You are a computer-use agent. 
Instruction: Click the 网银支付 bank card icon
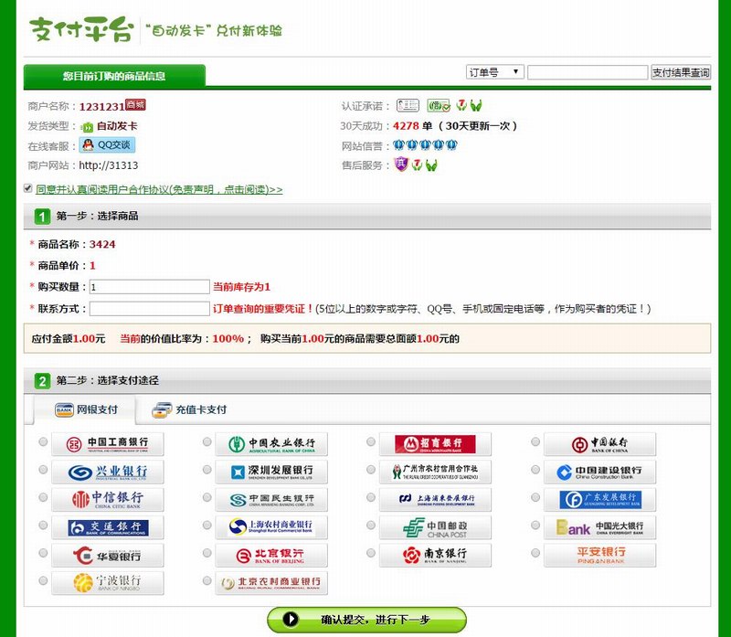64,409
